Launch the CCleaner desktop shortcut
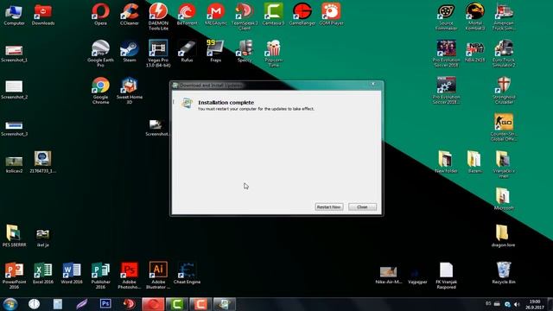 click(x=130, y=14)
